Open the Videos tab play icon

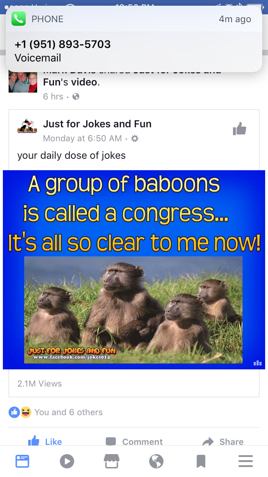click(67, 461)
